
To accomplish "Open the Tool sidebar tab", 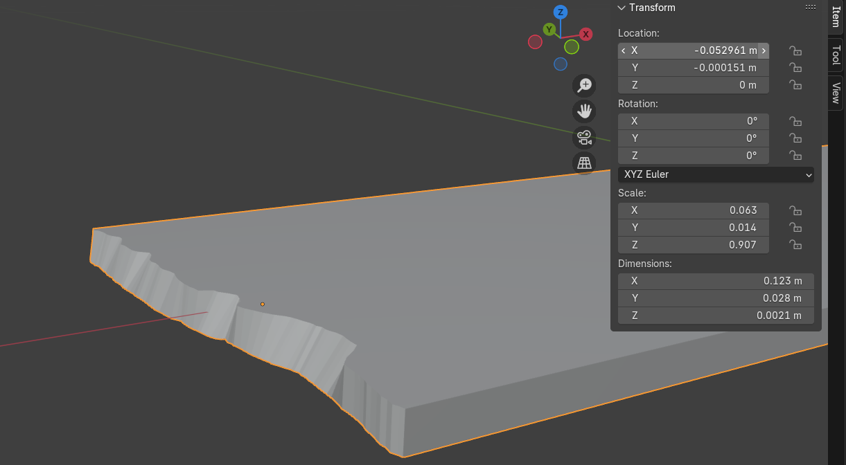I will 836,55.
